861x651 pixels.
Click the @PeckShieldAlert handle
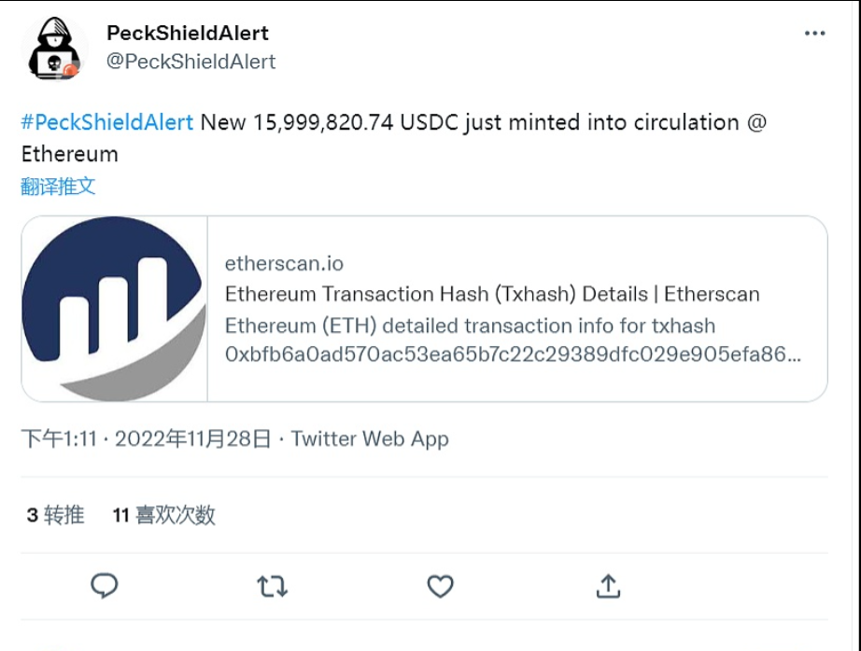pyautogui.click(x=191, y=62)
